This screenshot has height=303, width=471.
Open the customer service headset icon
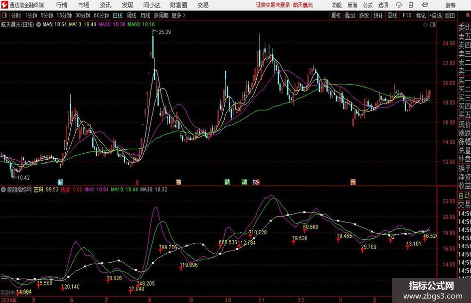[x=399, y=5]
